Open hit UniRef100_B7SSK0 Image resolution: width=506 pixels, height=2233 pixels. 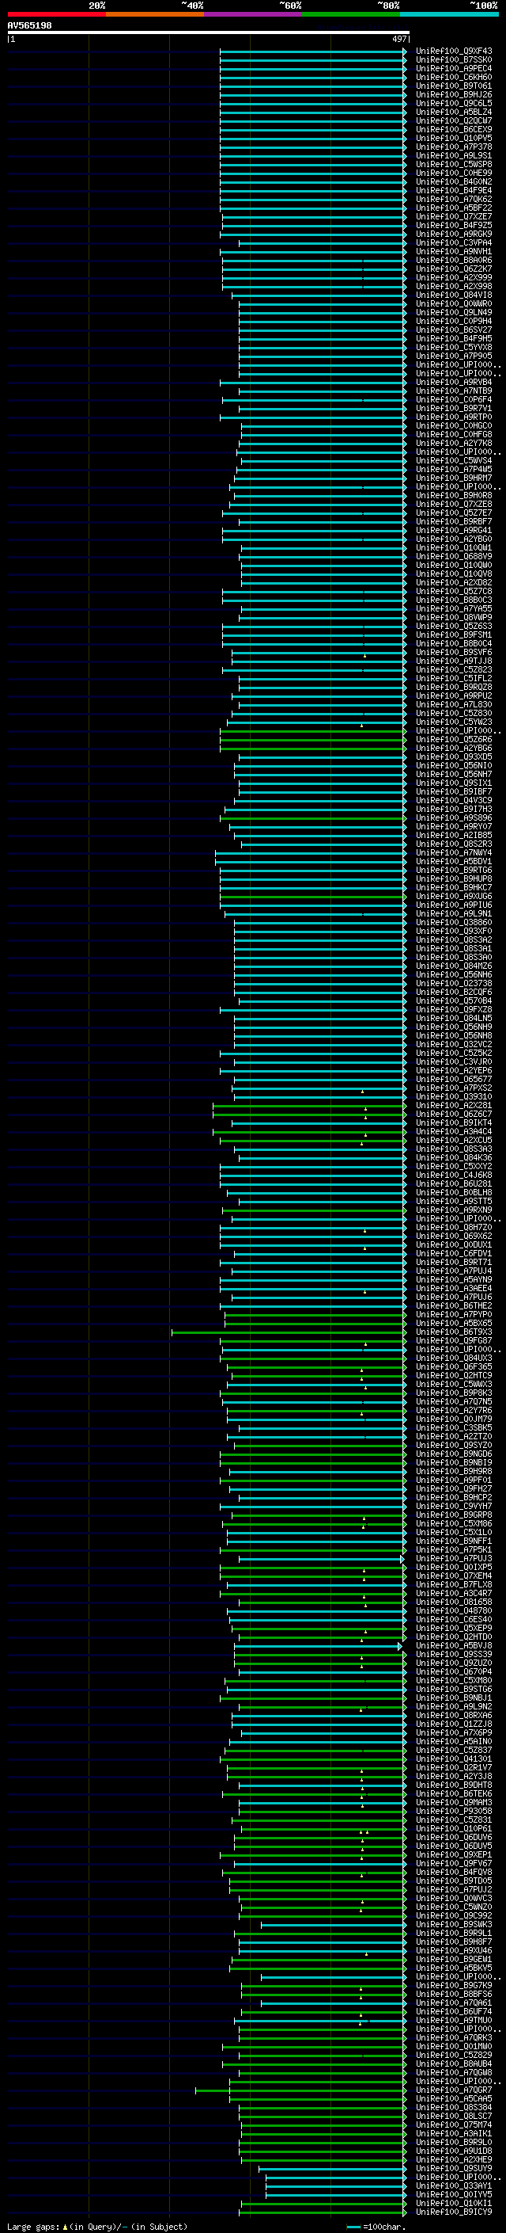point(454,60)
